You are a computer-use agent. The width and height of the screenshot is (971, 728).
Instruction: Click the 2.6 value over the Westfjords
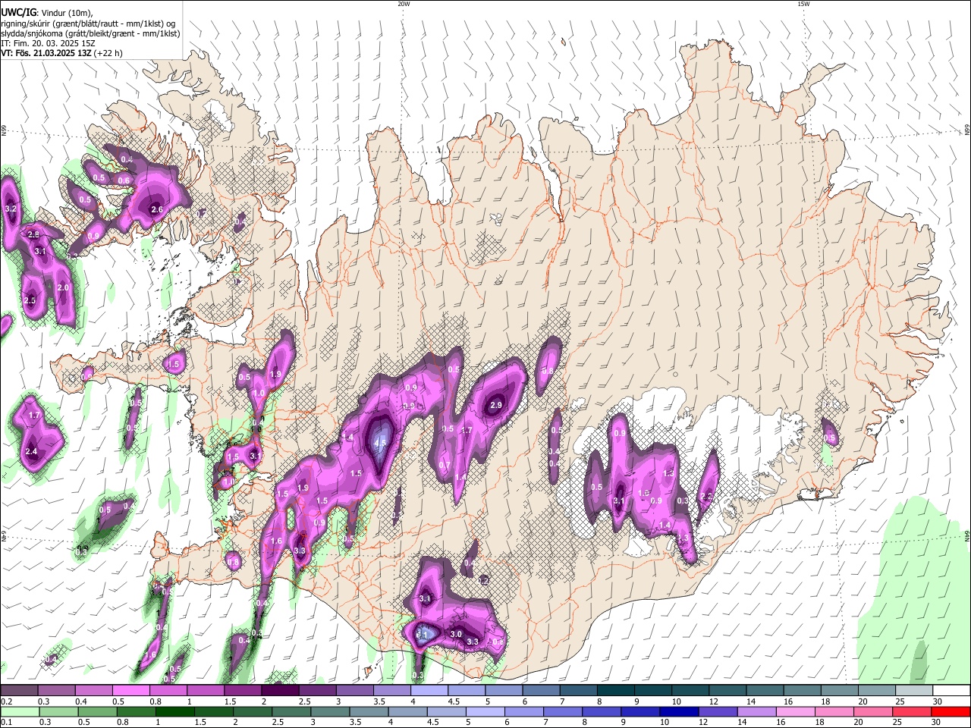point(157,210)
